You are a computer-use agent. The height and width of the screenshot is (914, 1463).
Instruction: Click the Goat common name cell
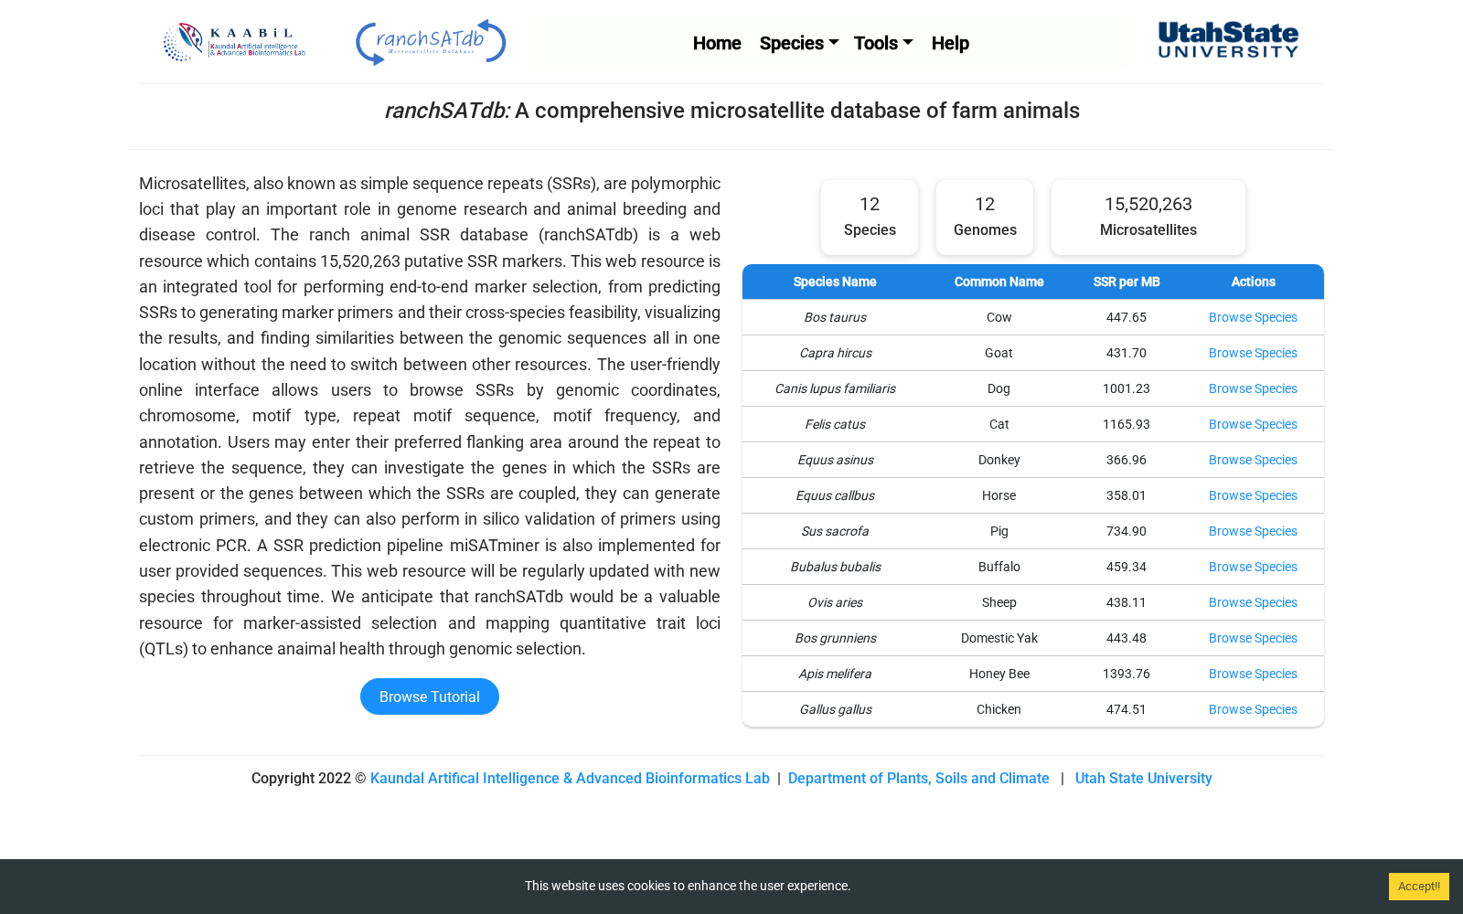[x=998, y=353]
